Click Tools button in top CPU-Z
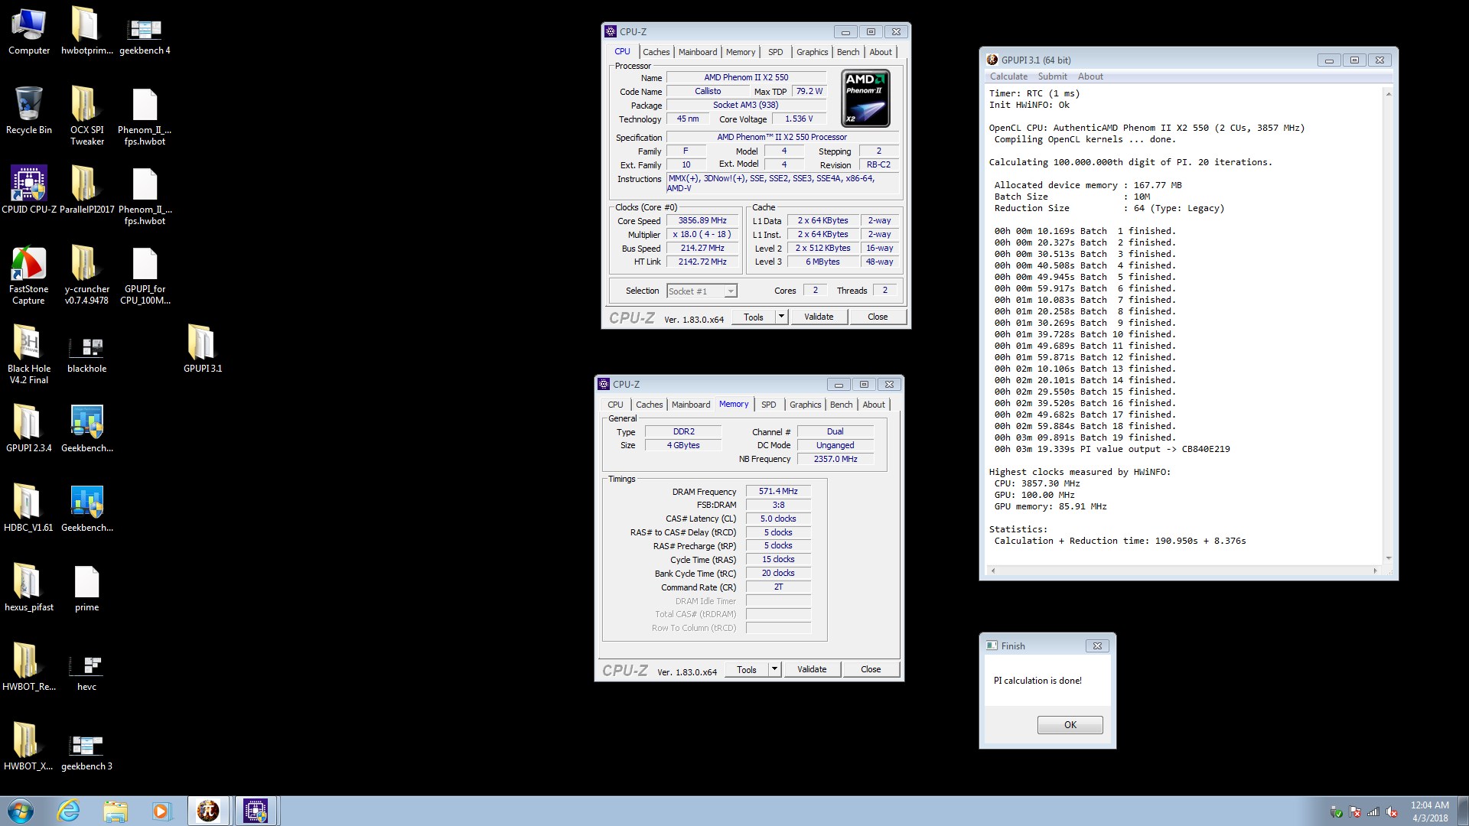Image resolution: width=1469 pixels, height=826 pixels. [x=754, y=317]
